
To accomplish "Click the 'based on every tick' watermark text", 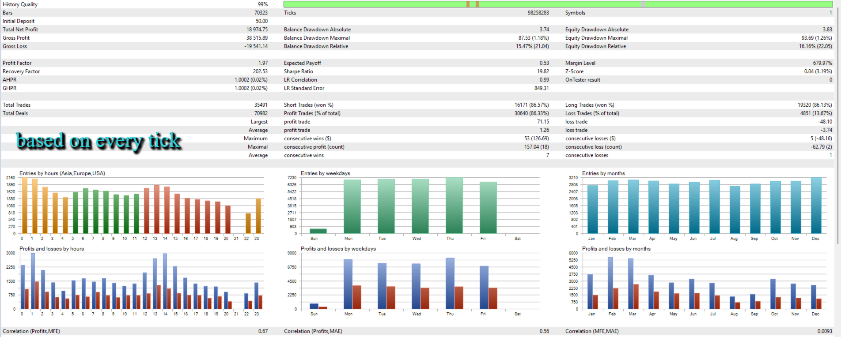I will 98,141.
